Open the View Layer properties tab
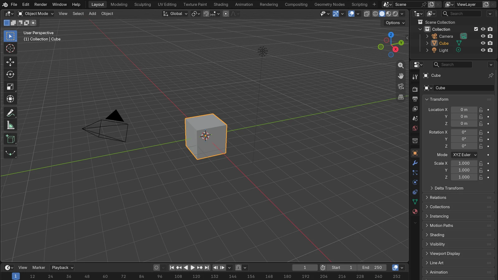The image size is (498, 280). click(x=415, y=109)
